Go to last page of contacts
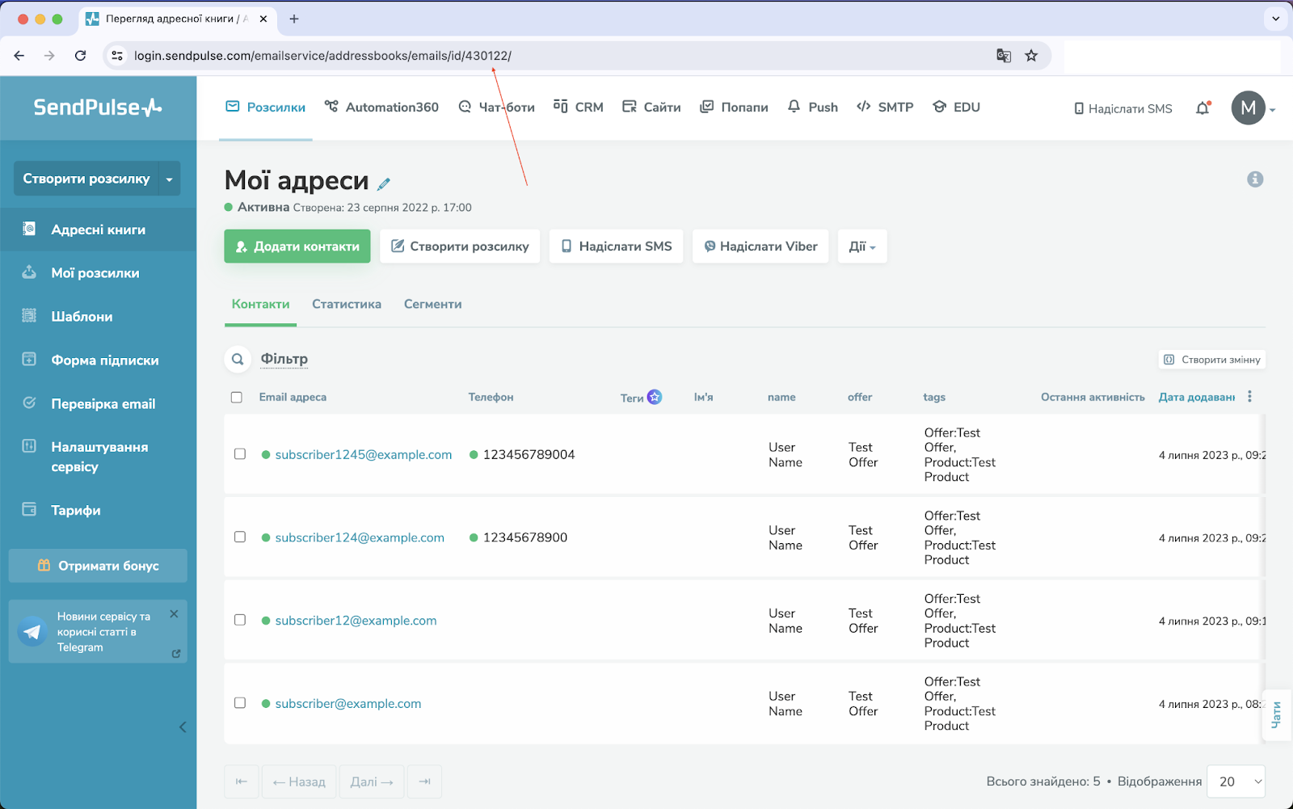 (425, 782)
